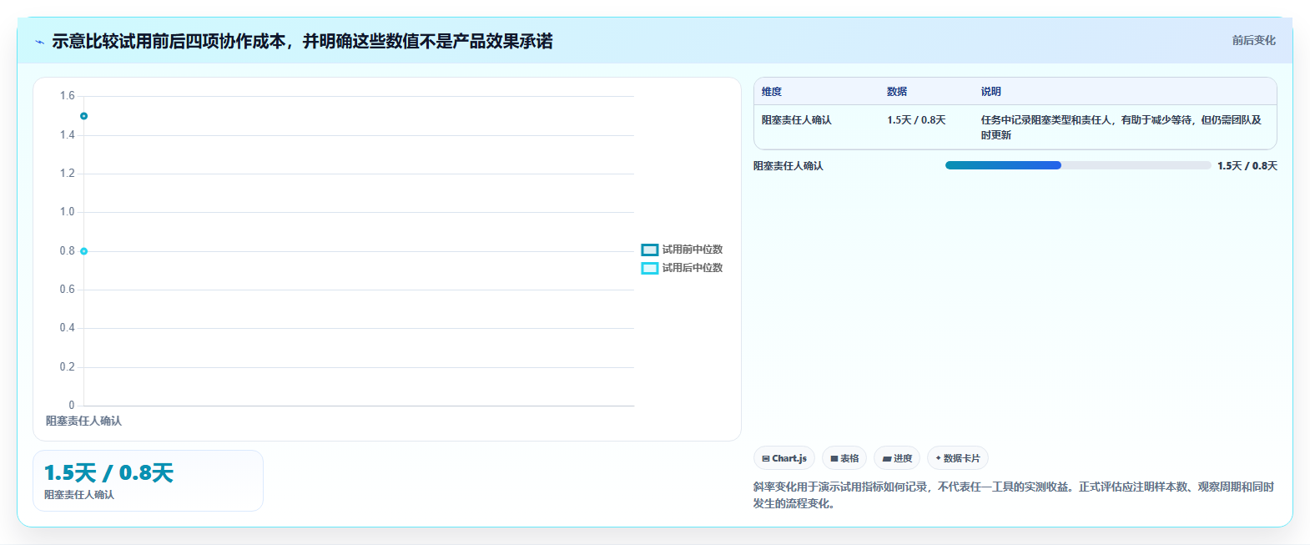
Task: Select the Chart.js tag chip
Action: tap(783, 458)
